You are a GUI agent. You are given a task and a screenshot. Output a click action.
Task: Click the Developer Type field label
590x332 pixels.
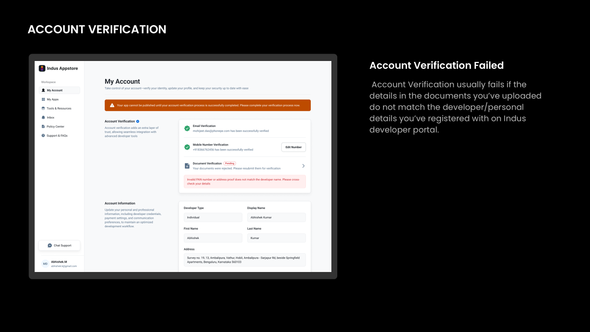(194, 208)
